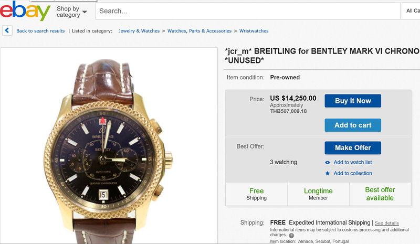
Task: Click the eBay logo
Action: (x=25, y=11)
